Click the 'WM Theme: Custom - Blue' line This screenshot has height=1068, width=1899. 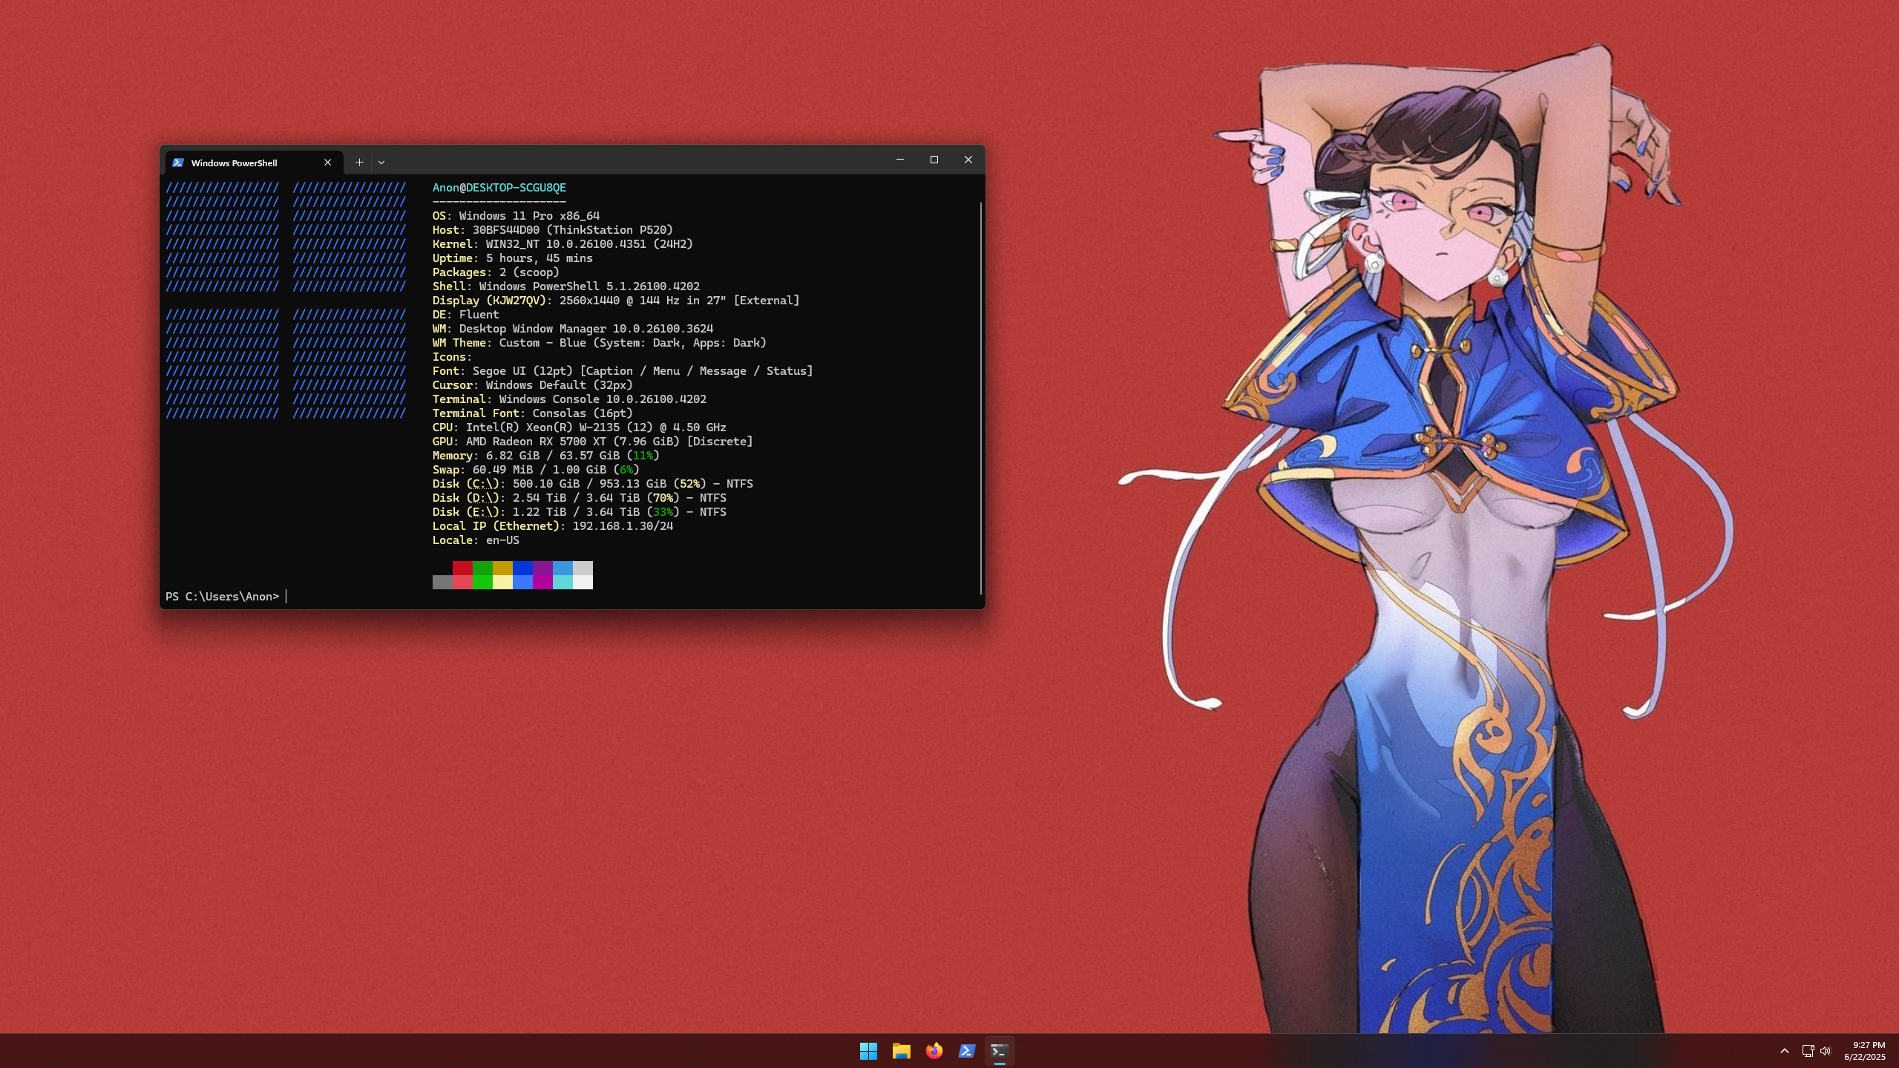[600, 343]
